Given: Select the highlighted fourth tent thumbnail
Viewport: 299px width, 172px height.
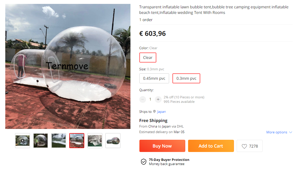Looking at the screenshot, I should coord(77,141).
